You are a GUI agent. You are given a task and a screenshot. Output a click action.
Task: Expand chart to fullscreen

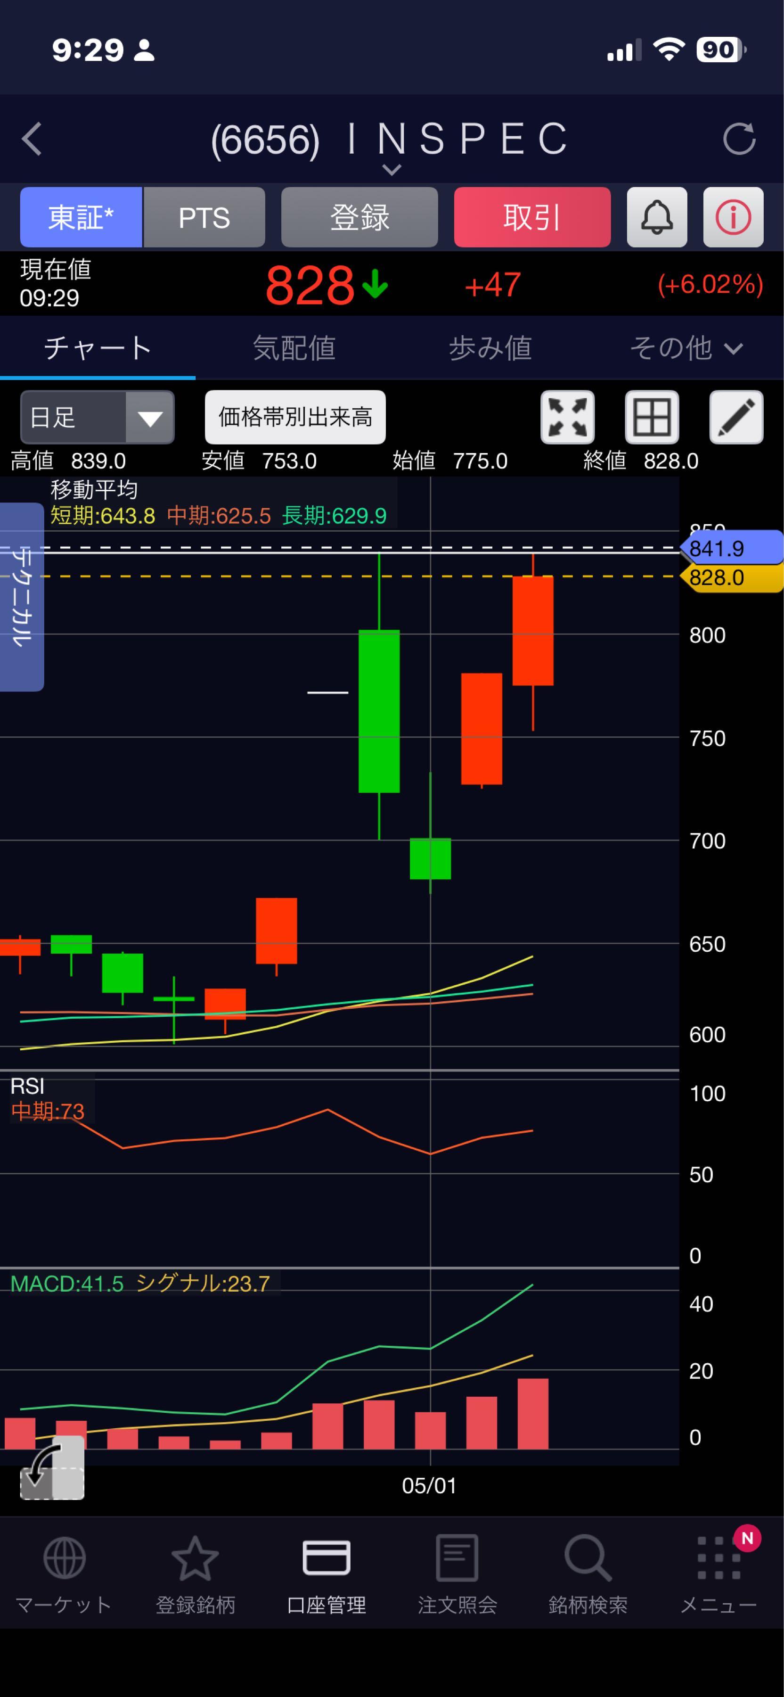(567, 417)
